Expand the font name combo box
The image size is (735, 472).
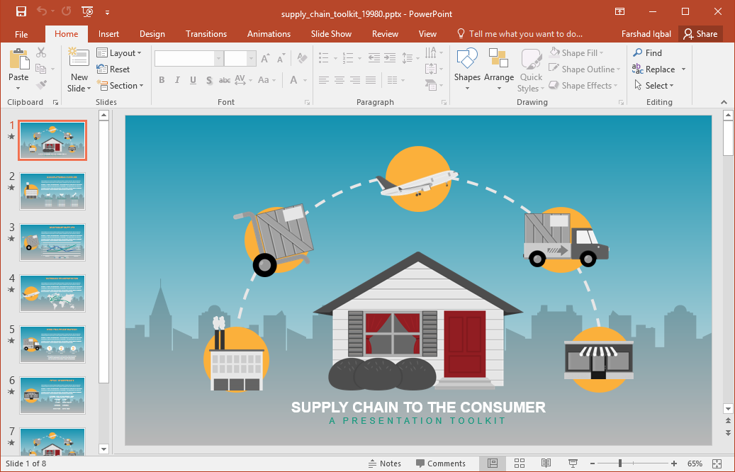219,59
